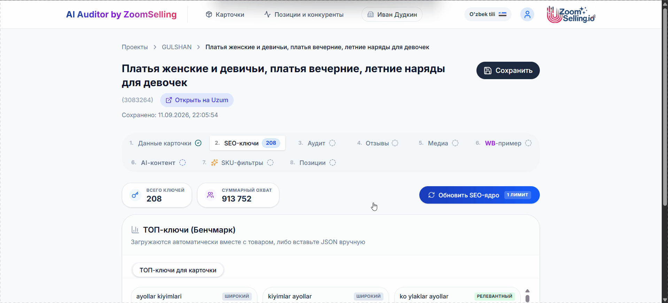Open the product via Открыть на Uzum
The image size is (668, 303).
[197, 100]
